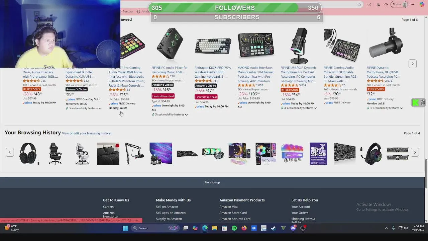
Task: Go to next page of browsing history
Action: click(415, 152)
